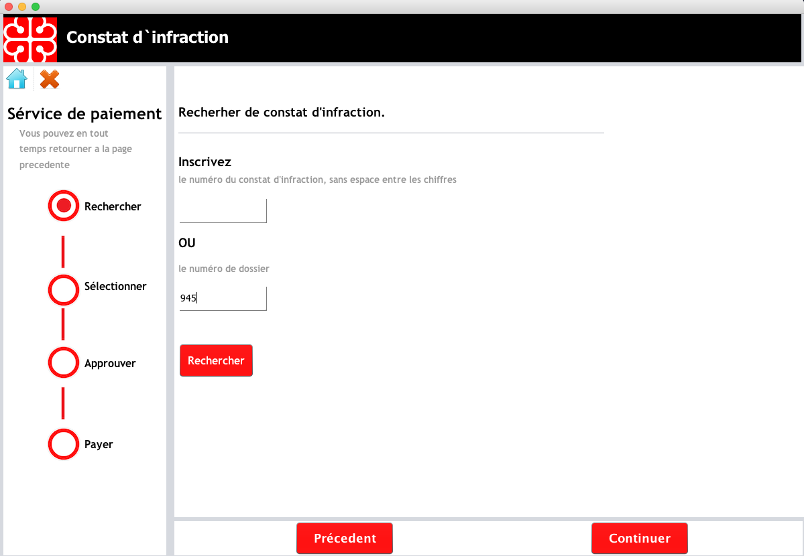Click the Sélectionner step label
The height and width of the screenshot is (556, 804).
coord(115,286)
